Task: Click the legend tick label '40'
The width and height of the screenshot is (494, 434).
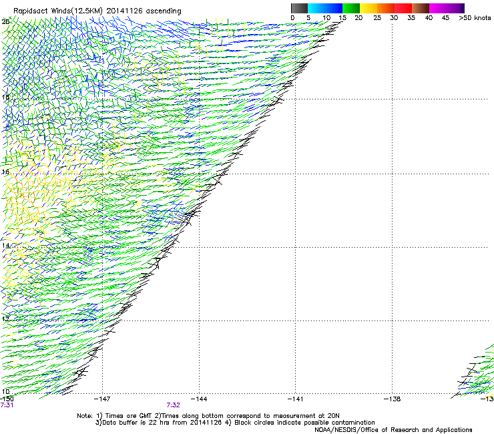Action: point(429,18)
